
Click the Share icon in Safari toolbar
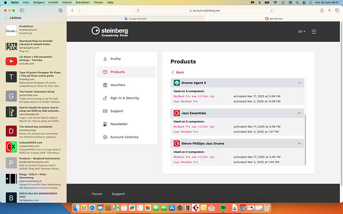(x=322, y=10)
